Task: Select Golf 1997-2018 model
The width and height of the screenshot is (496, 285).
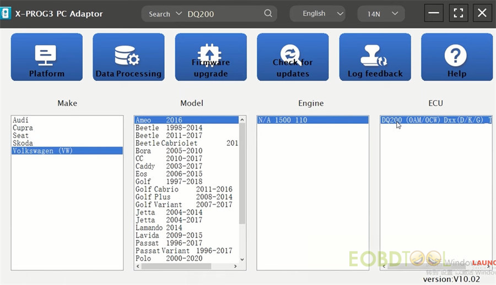Action: coord(186,182)
